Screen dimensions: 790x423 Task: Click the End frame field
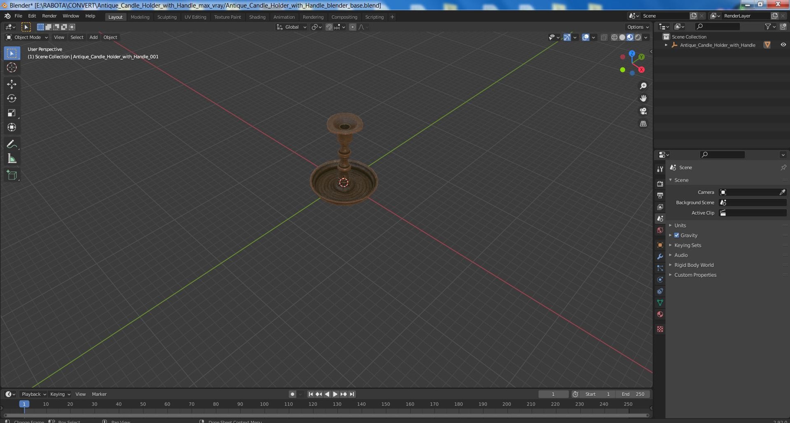(x=633, y=394)
